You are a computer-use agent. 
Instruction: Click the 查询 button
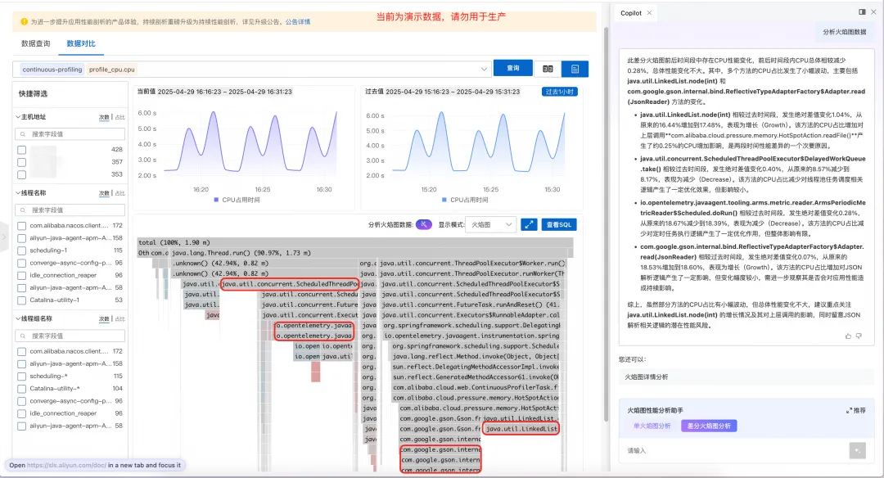pos(513,68)
